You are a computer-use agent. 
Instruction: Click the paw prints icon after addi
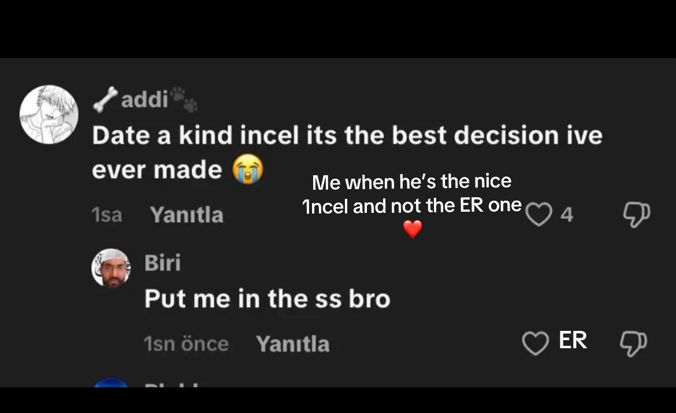pos(184,99)
